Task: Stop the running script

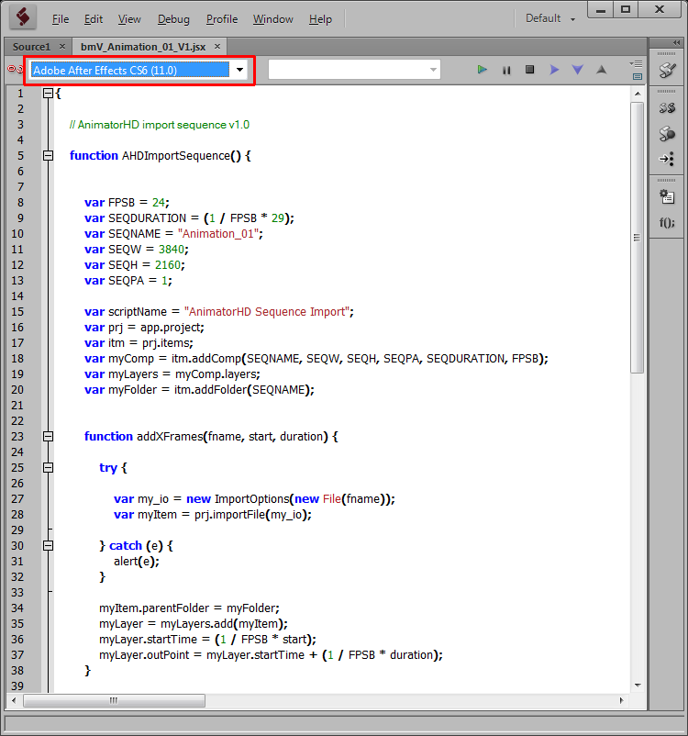Action: pyautogui.click(x=530, y=70)
